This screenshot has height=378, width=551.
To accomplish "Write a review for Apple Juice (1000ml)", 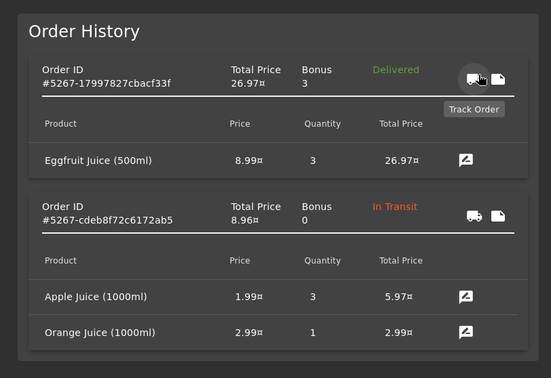I will 466,297.
